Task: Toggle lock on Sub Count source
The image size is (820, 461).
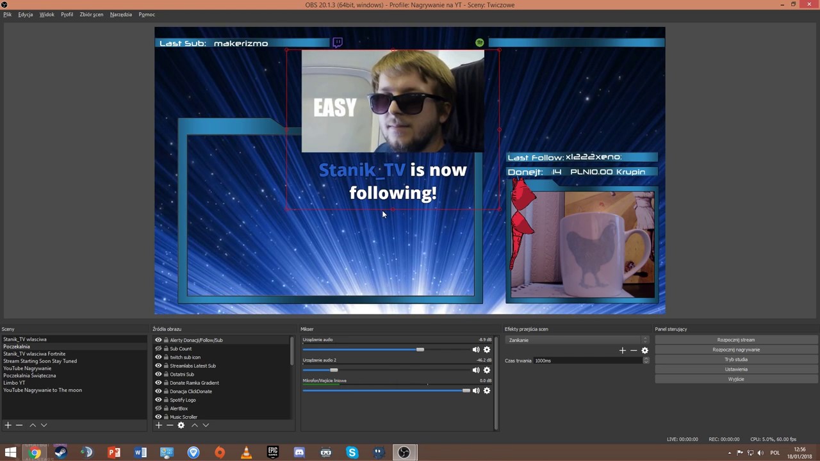Action: tap(166, 349)
